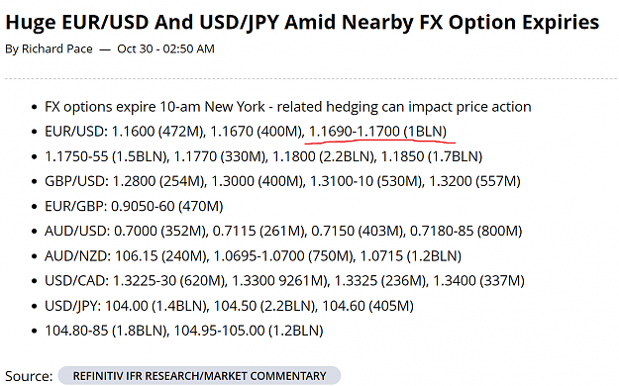This screenshot has height=386, width=619.
Task: Click the AUD/NZD 1.0715 (1.2BLN) entry
Action: [x=411, y=256]
